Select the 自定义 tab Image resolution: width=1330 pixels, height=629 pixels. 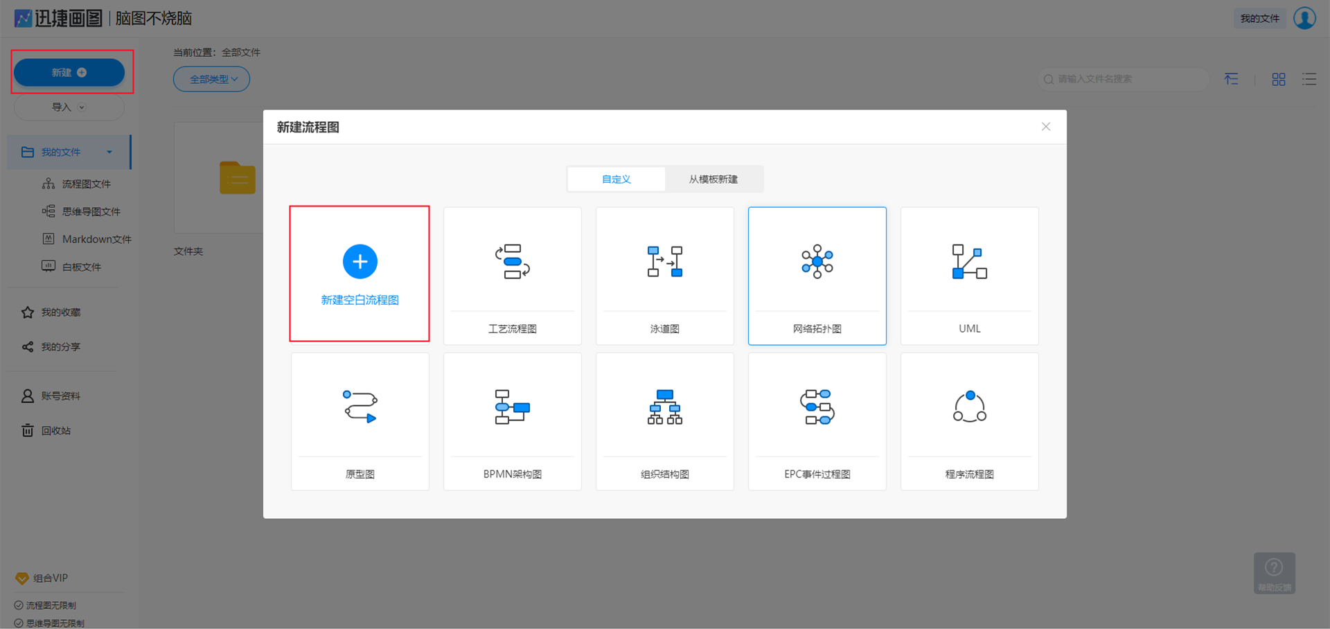pyautogui.click(x=616, y=179)
